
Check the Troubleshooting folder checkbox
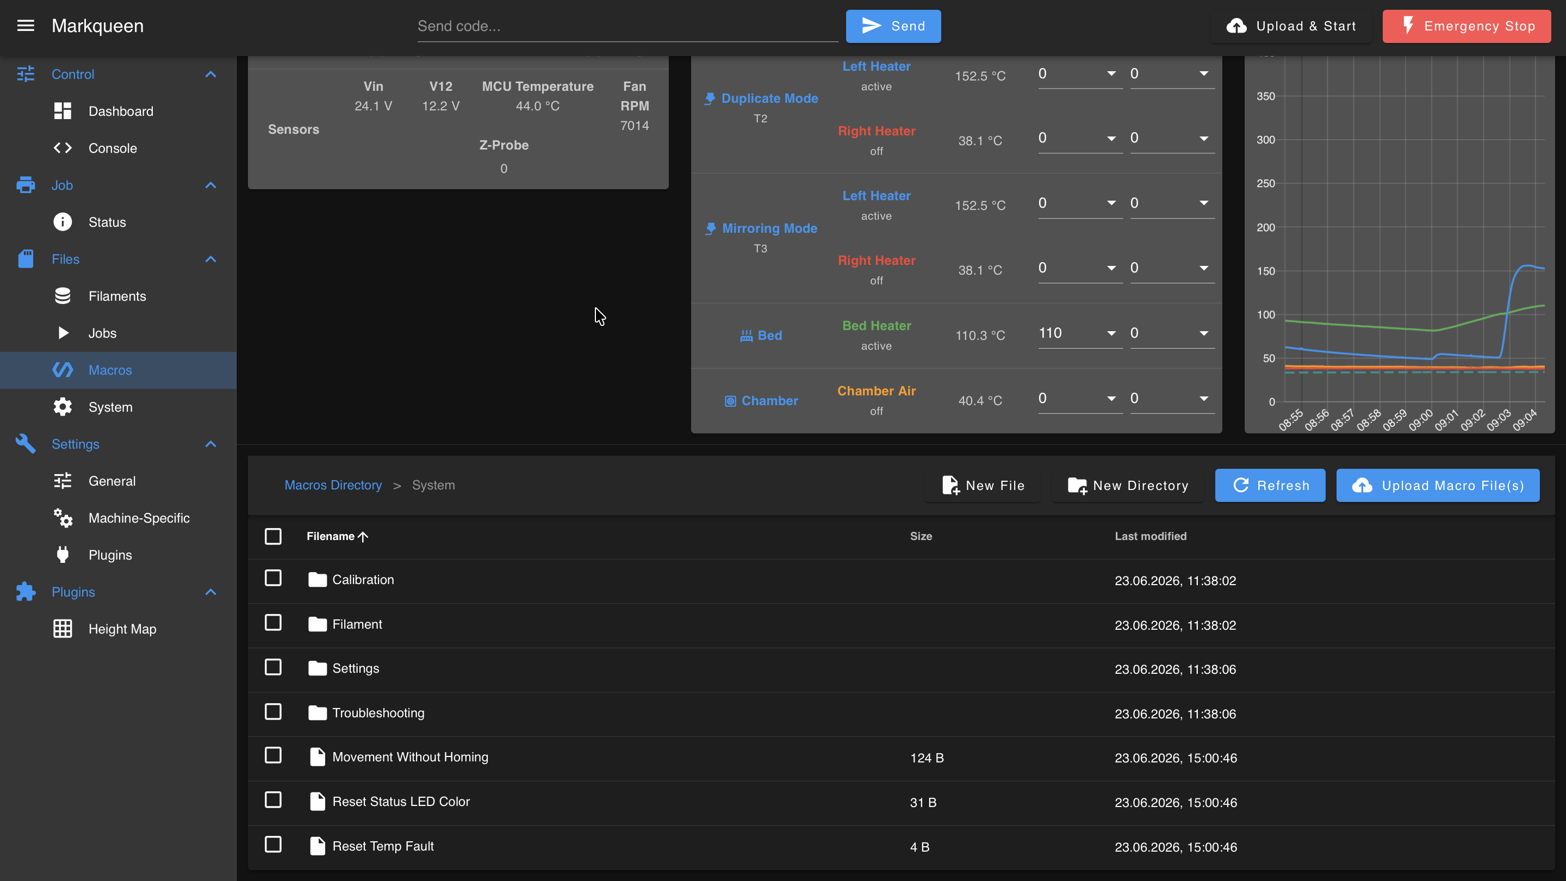273,711
